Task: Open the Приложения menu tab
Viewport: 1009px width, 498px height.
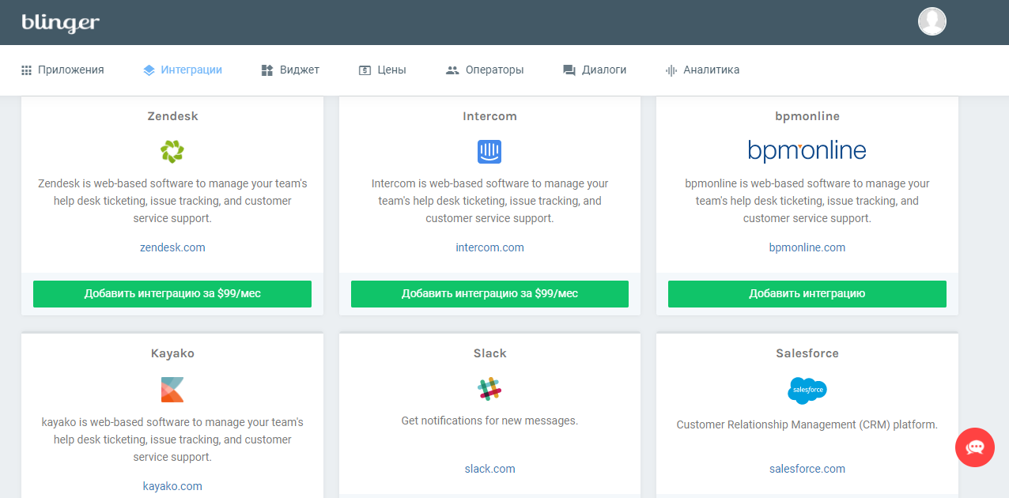Action: (x=62, y=70)
